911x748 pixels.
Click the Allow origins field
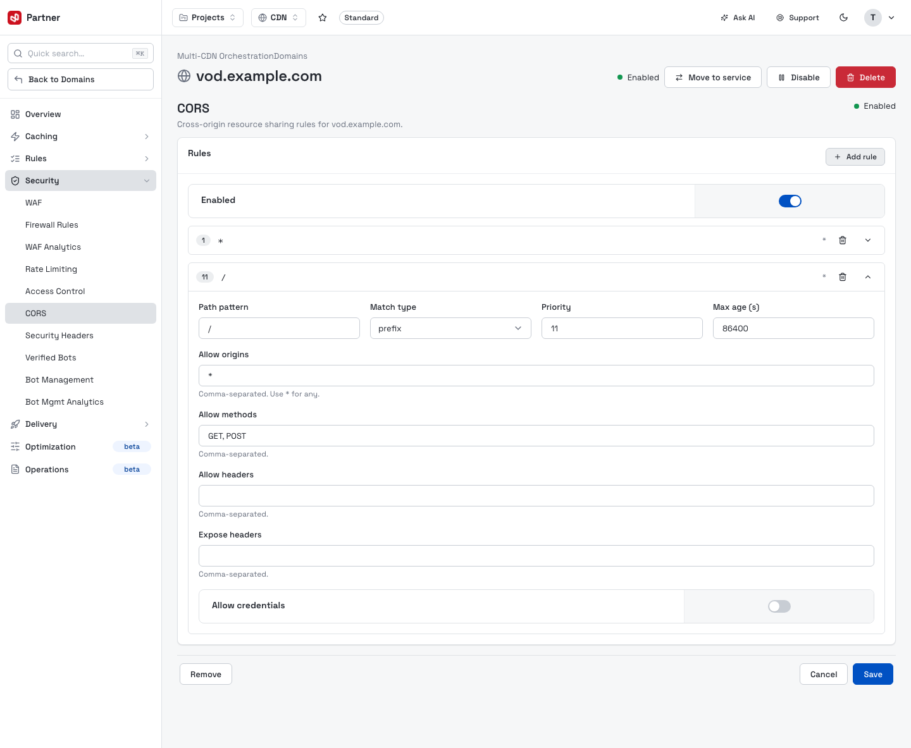coord(536,376)
